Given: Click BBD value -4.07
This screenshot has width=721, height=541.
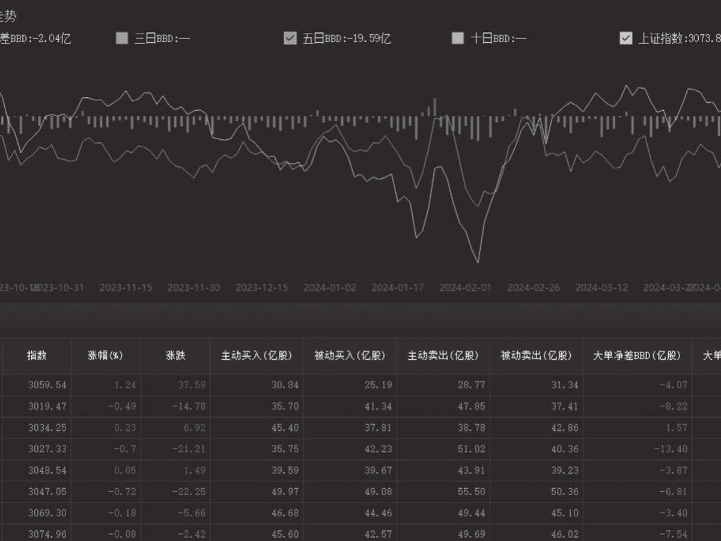Looking at the screenshot, I should [x=637, y=385].
